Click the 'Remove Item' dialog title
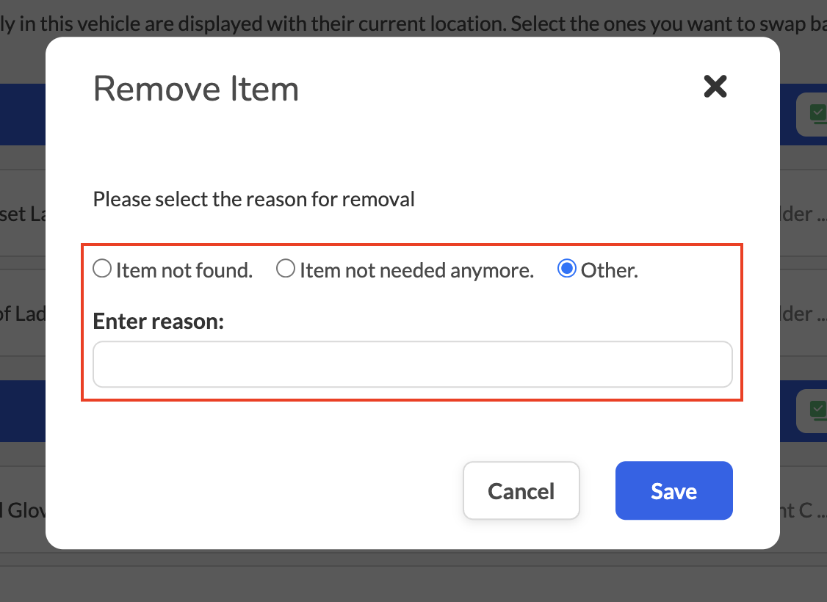827x602 pixels. [x=195, y=89]
